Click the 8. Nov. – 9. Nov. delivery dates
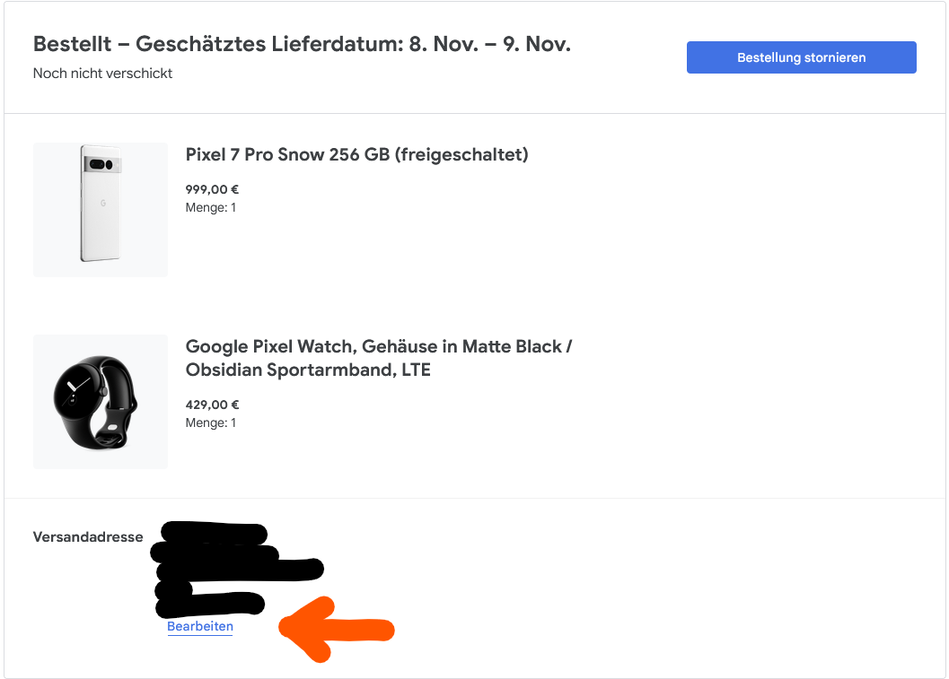Image resolution: width=949 pixels, height=679 pixels. coord(489,44)
